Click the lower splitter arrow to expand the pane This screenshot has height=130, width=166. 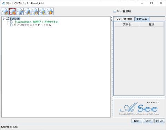pos(111,20)
